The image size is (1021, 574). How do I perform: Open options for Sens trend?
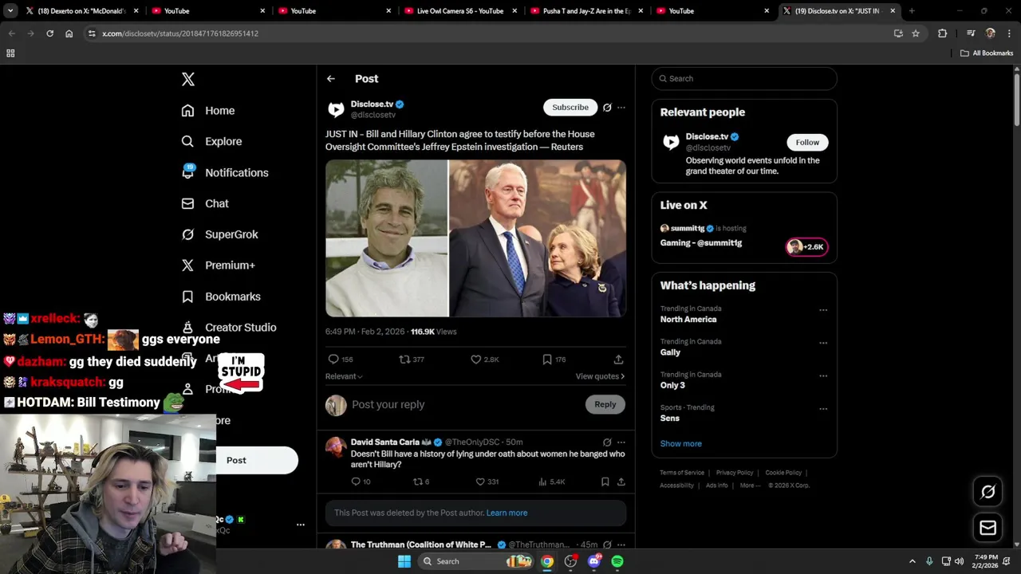pyautogui.click(x=823, y=409)
